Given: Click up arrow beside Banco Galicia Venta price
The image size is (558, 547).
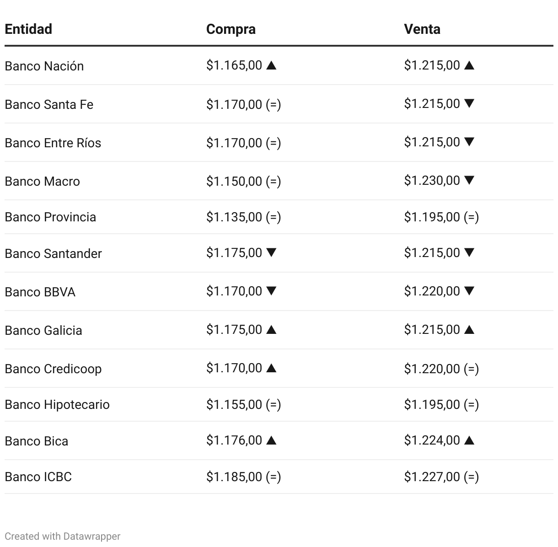Looking at the screenshot, I should click(469, 329).
